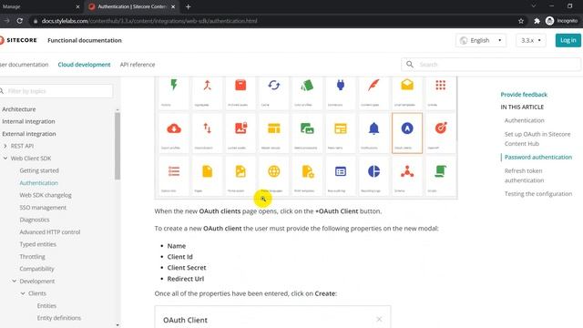Click the yellow bordered window layout tile
Screen dimensions: 583x328
point(341,133)
